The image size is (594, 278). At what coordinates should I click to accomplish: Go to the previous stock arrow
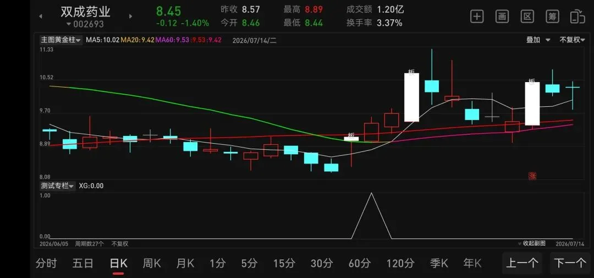coord(41,17)
